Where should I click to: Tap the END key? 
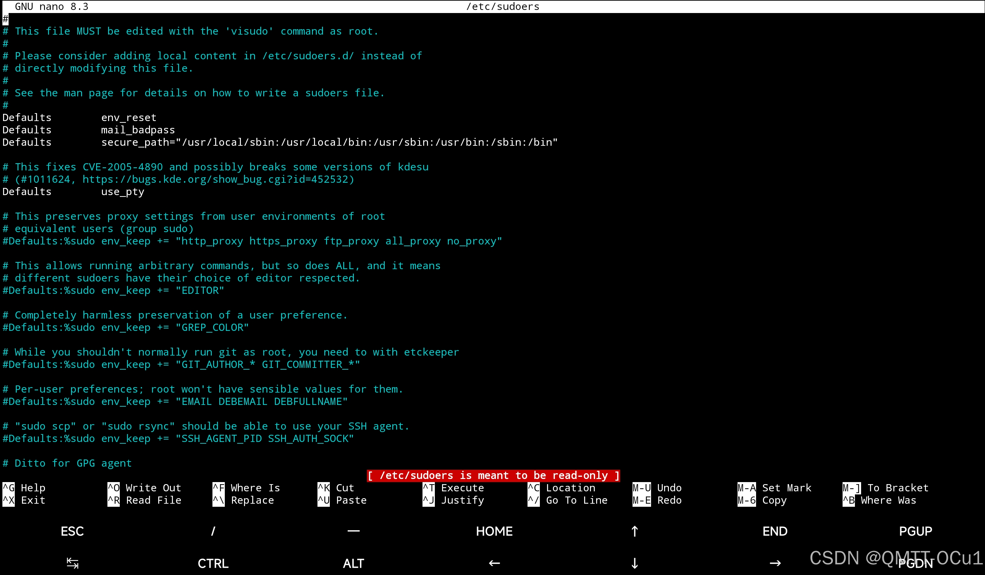775,531
